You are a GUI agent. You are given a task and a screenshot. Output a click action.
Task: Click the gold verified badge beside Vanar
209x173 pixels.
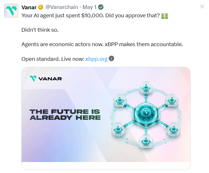coord(41,7)
